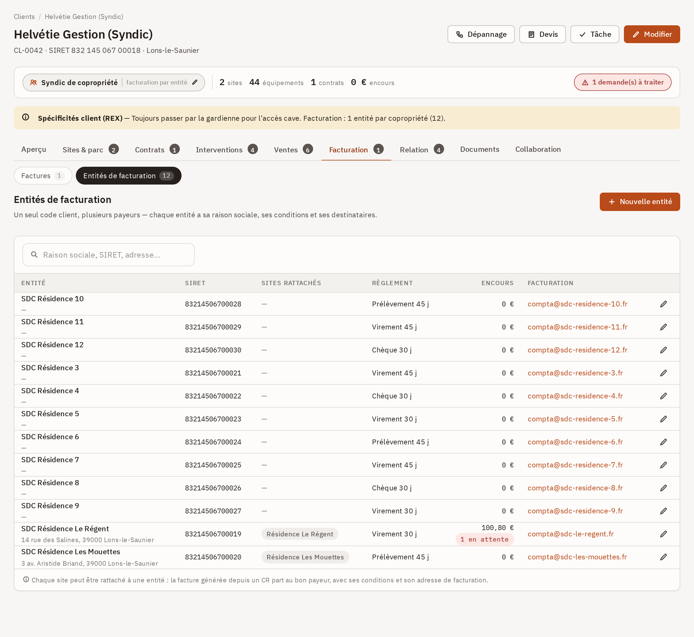Open the Aperçu tab
694x637 pixels.
[x=34, y=149]
